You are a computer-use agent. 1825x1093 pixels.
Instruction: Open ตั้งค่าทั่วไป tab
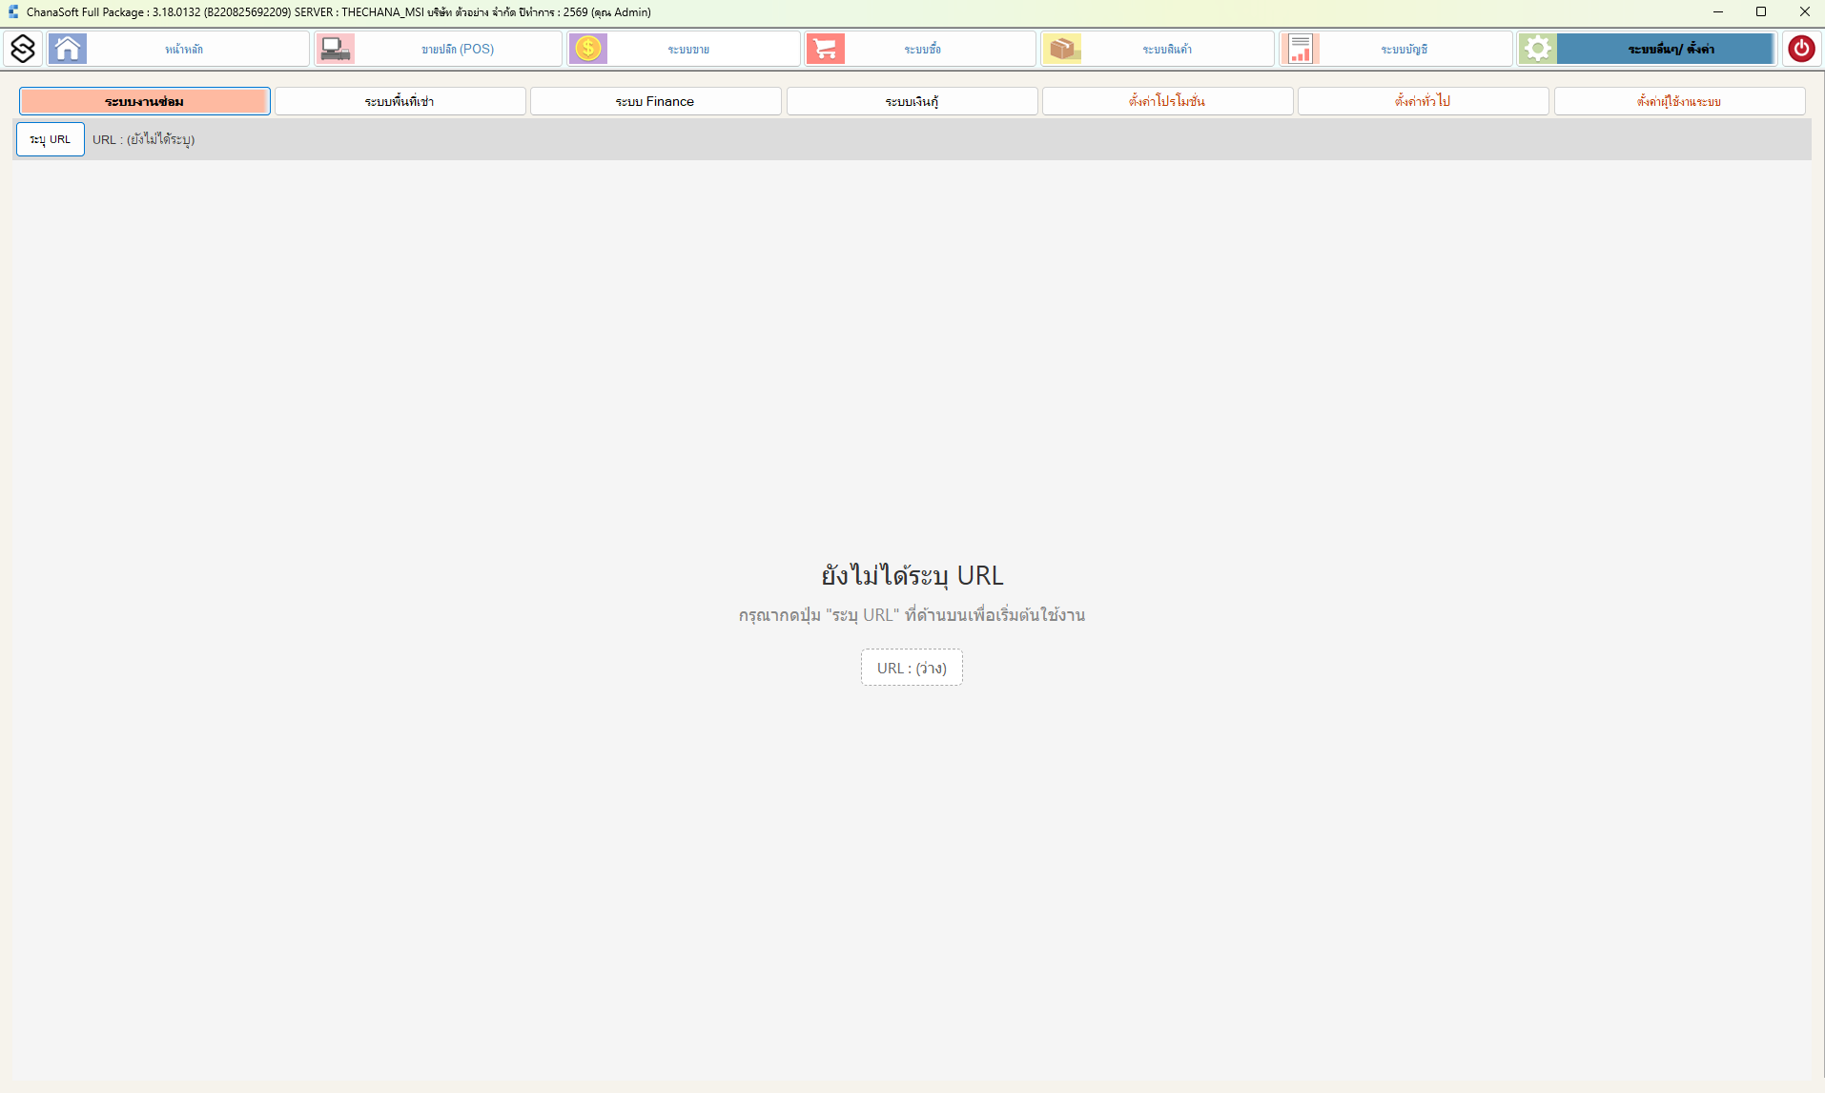(x=1424, y=101)
